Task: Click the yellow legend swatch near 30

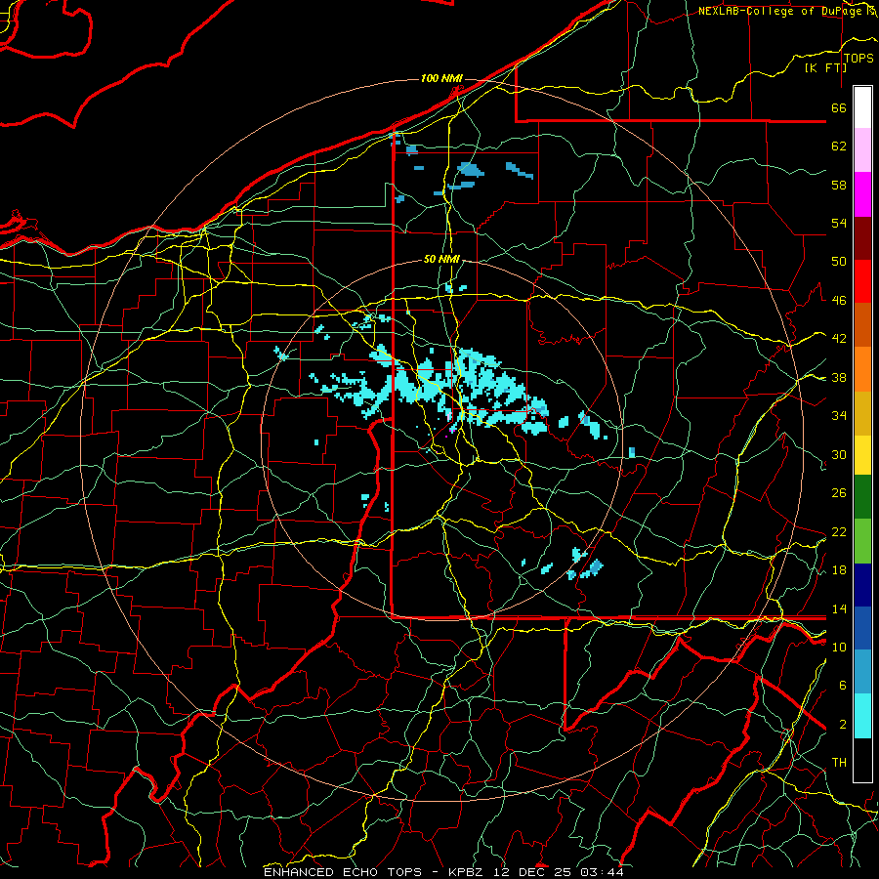Action: click(862, 454)
